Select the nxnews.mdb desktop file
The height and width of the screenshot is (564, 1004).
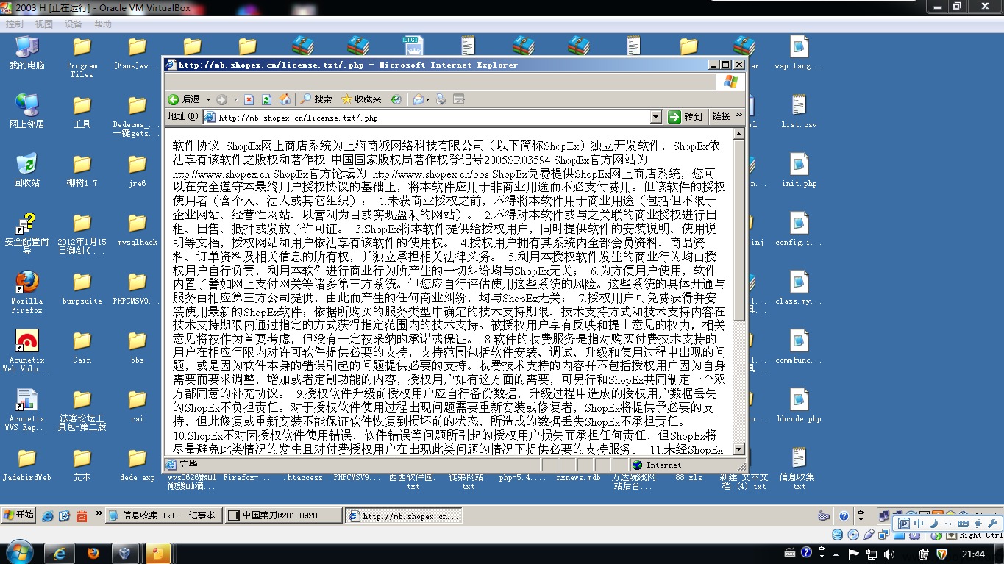pyautogui.click(x=578, y=476)
